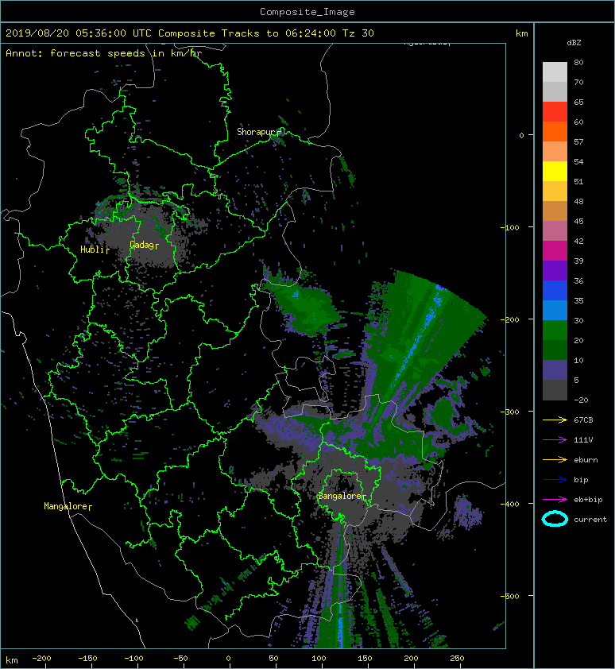The height and width of the screenshot is (669, 615).
Task: Select the brown 45–48 dBZ swatch
Action: [555, 211]
